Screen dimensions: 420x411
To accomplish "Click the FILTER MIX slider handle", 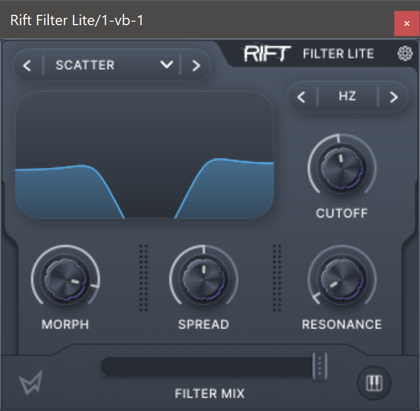I will click(x=320, y=366).
